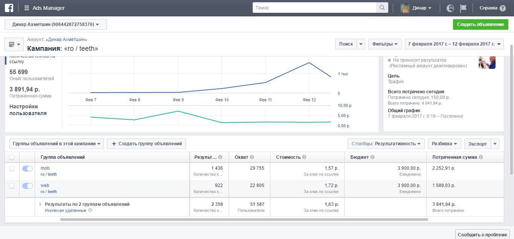Click the 22 805 reach value for web
514x239 pixels.
point(257,186)
